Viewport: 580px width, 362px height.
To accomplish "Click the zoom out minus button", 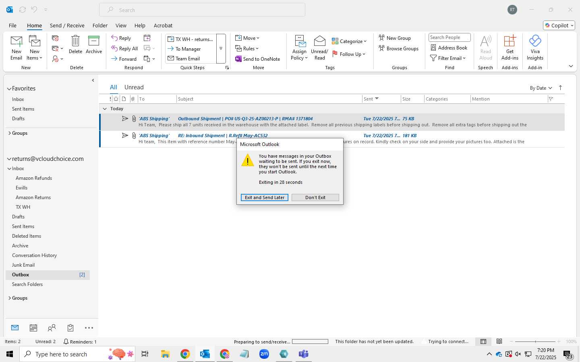I will [512, 341].
